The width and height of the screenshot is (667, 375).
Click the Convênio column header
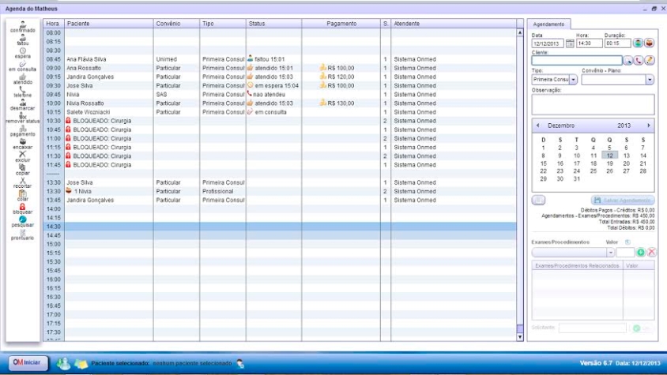[176, 24]
